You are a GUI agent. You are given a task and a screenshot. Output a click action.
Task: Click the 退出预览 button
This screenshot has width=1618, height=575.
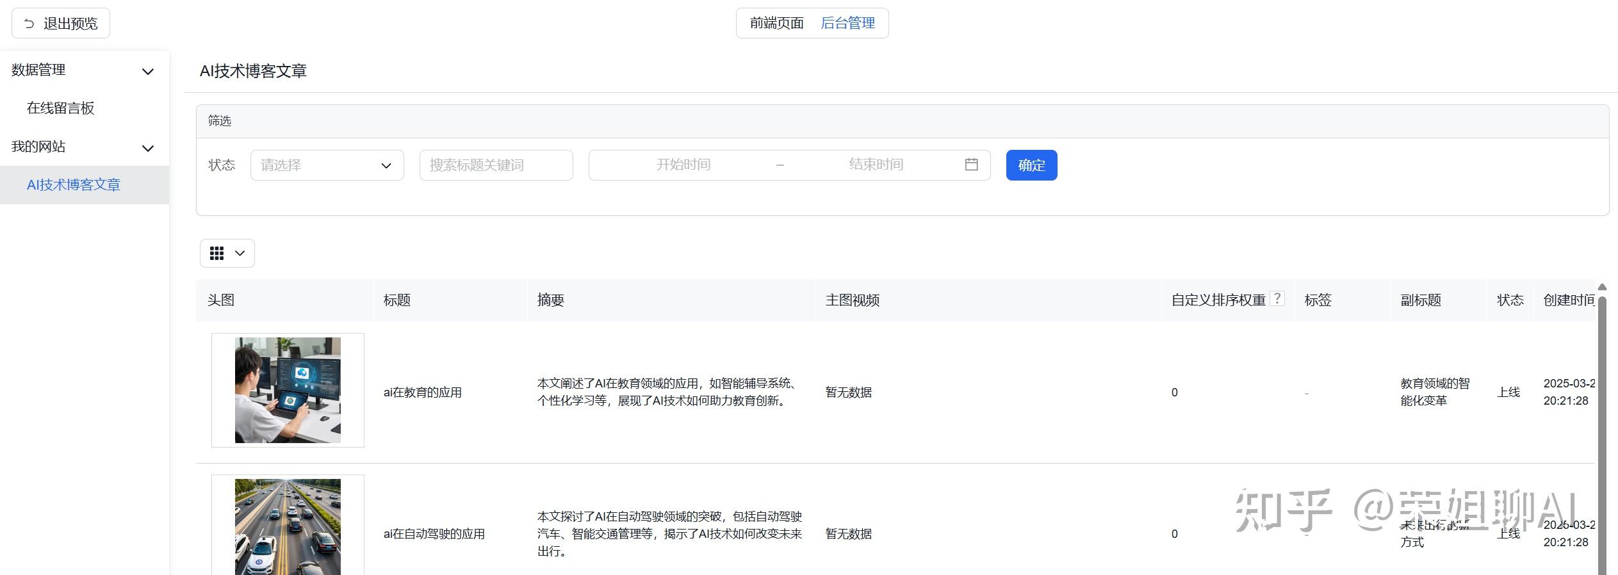coord(61,24)
